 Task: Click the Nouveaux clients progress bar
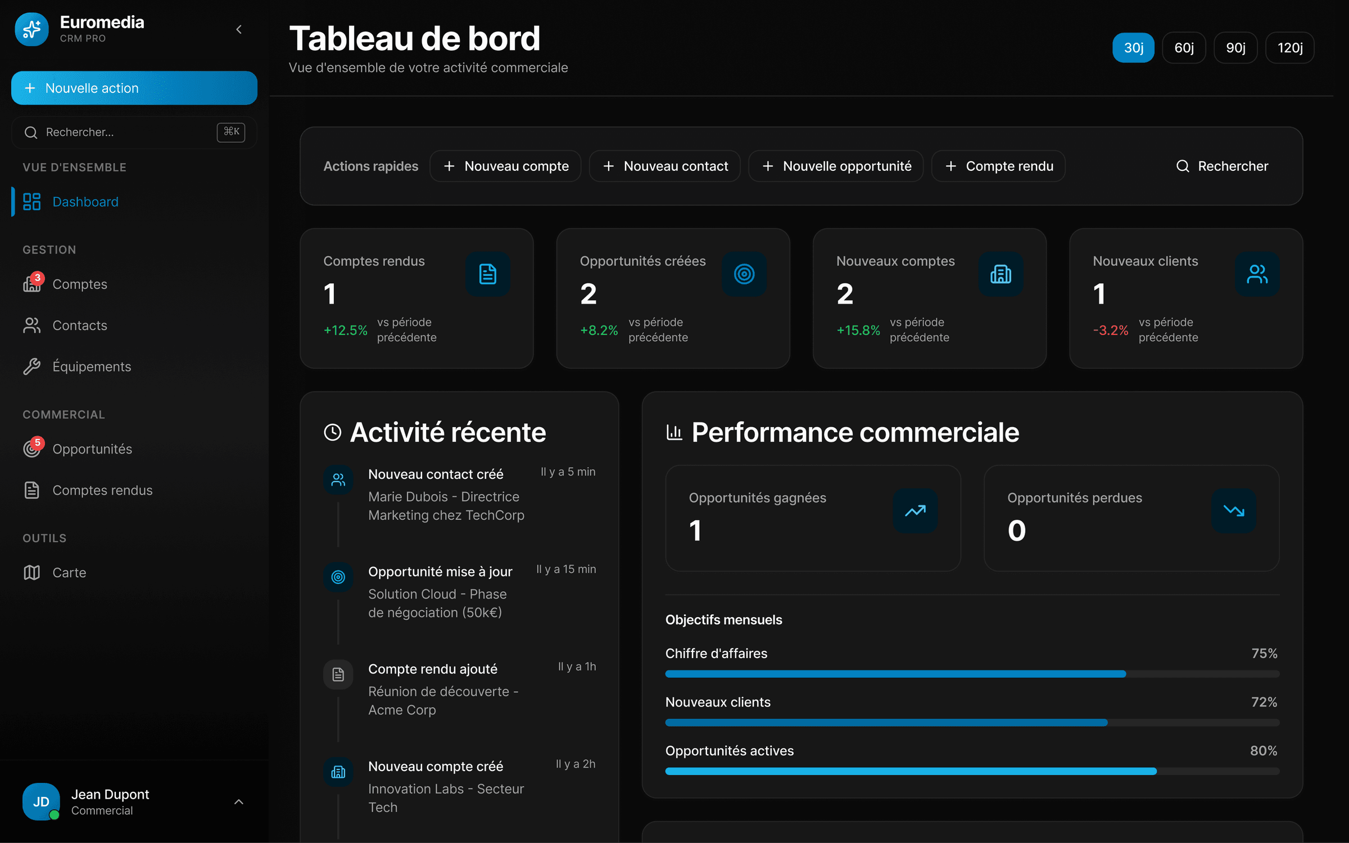pyautogui.click(x=972, y=723)
